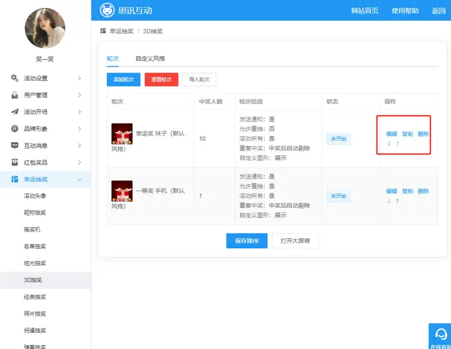451x349 pixels.
Task: Open the 在线咨询 headset widget
Action: click(440, 336)
